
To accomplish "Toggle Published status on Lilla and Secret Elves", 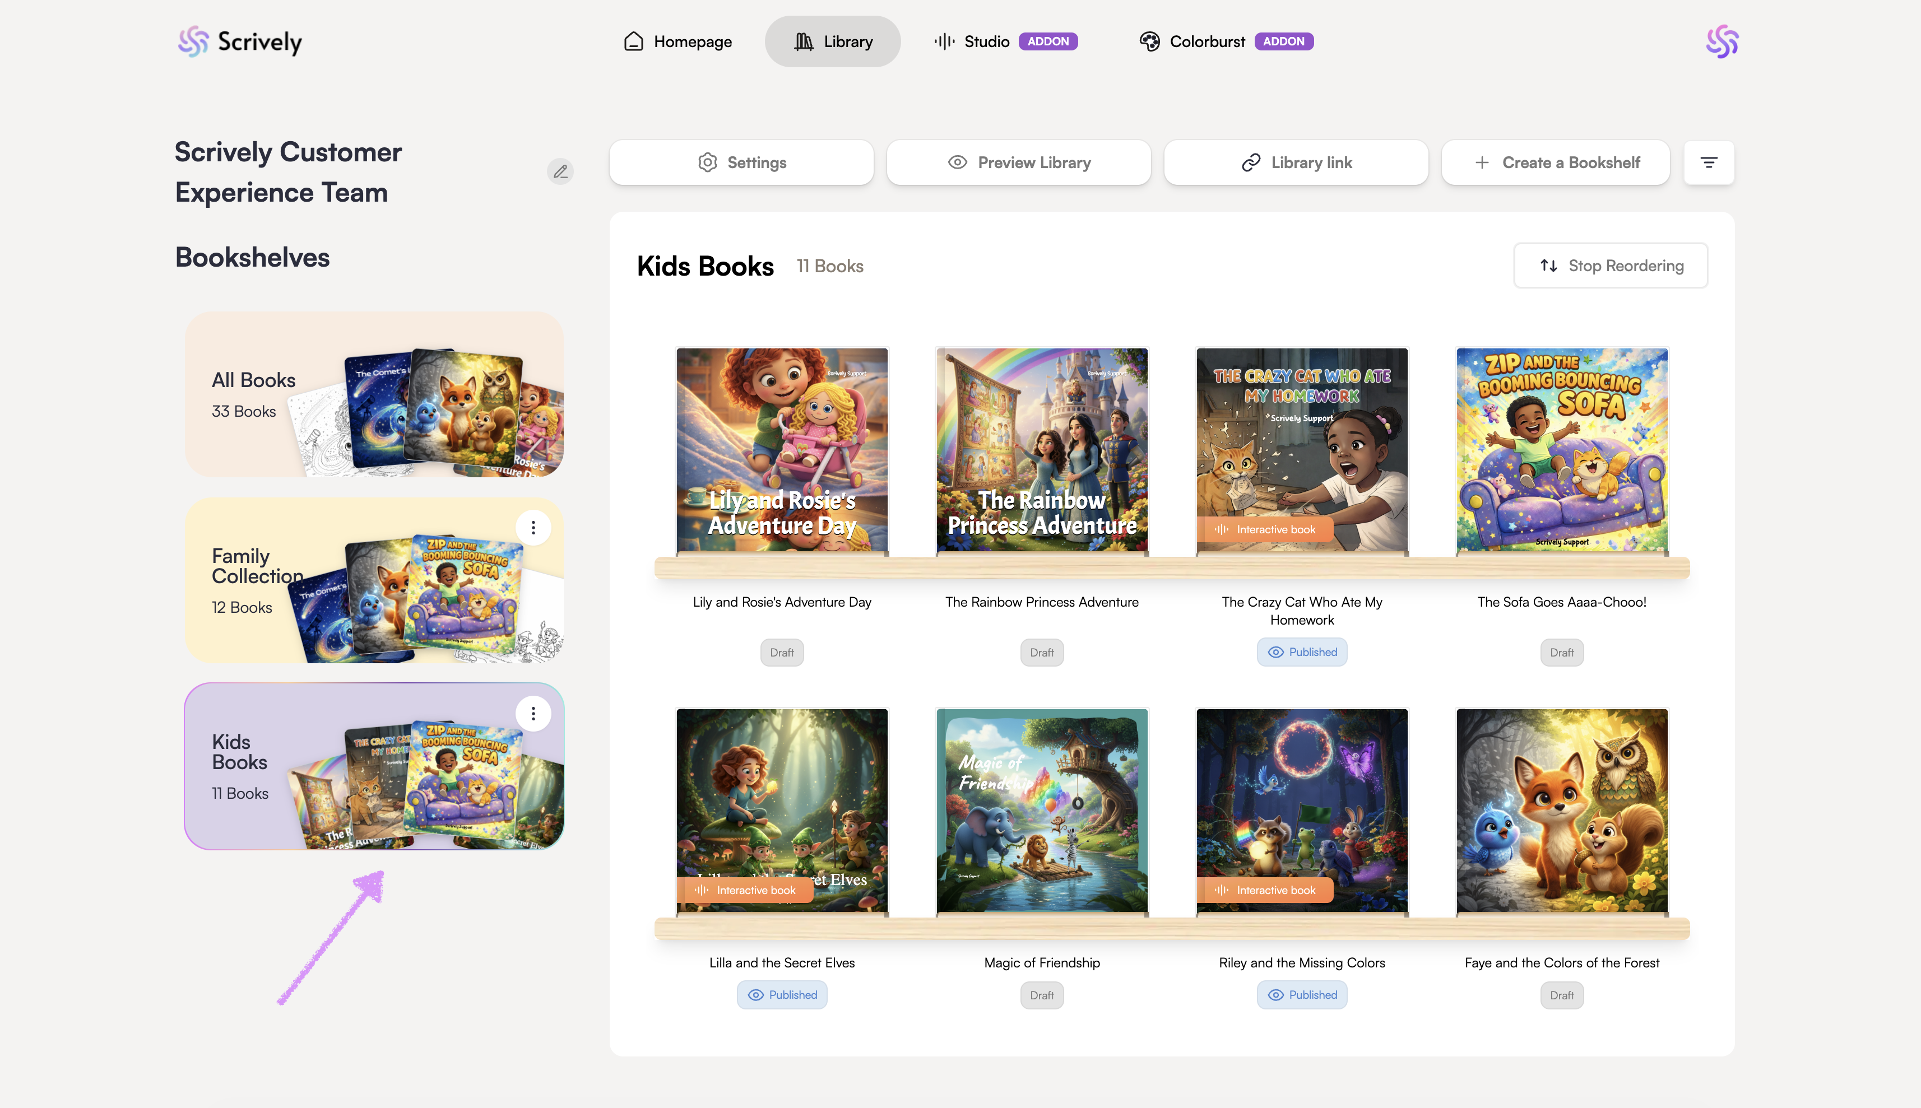I will 782,995.
